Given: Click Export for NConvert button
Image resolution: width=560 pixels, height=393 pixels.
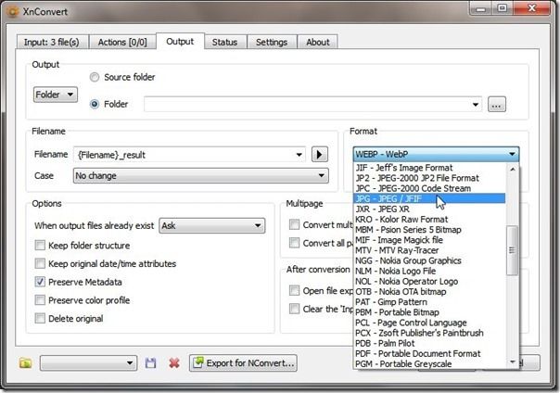Looking at the screenshot, I should pyautogui.click(x=243, y=363).
